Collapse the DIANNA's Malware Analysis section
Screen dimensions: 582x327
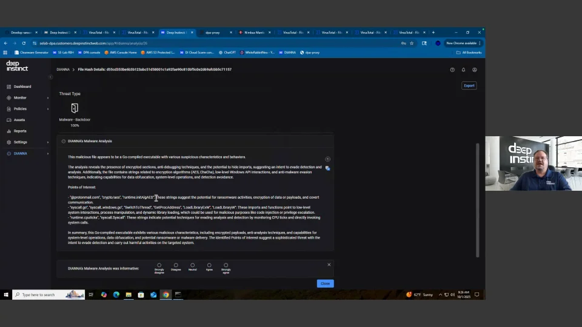click(64, 141)
